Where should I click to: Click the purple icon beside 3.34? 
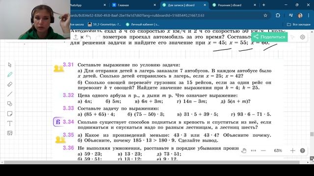click(58, 122)
